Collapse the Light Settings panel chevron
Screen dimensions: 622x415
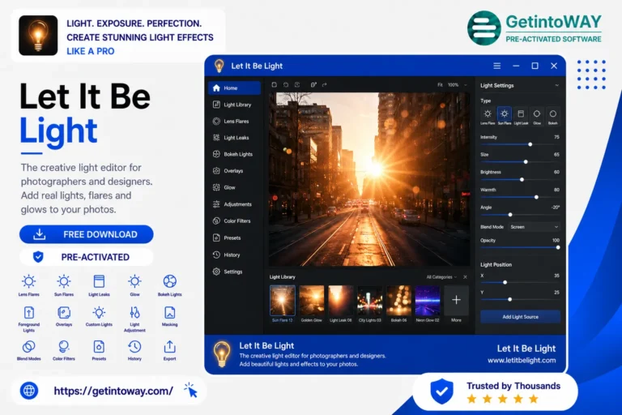[556, 85]
